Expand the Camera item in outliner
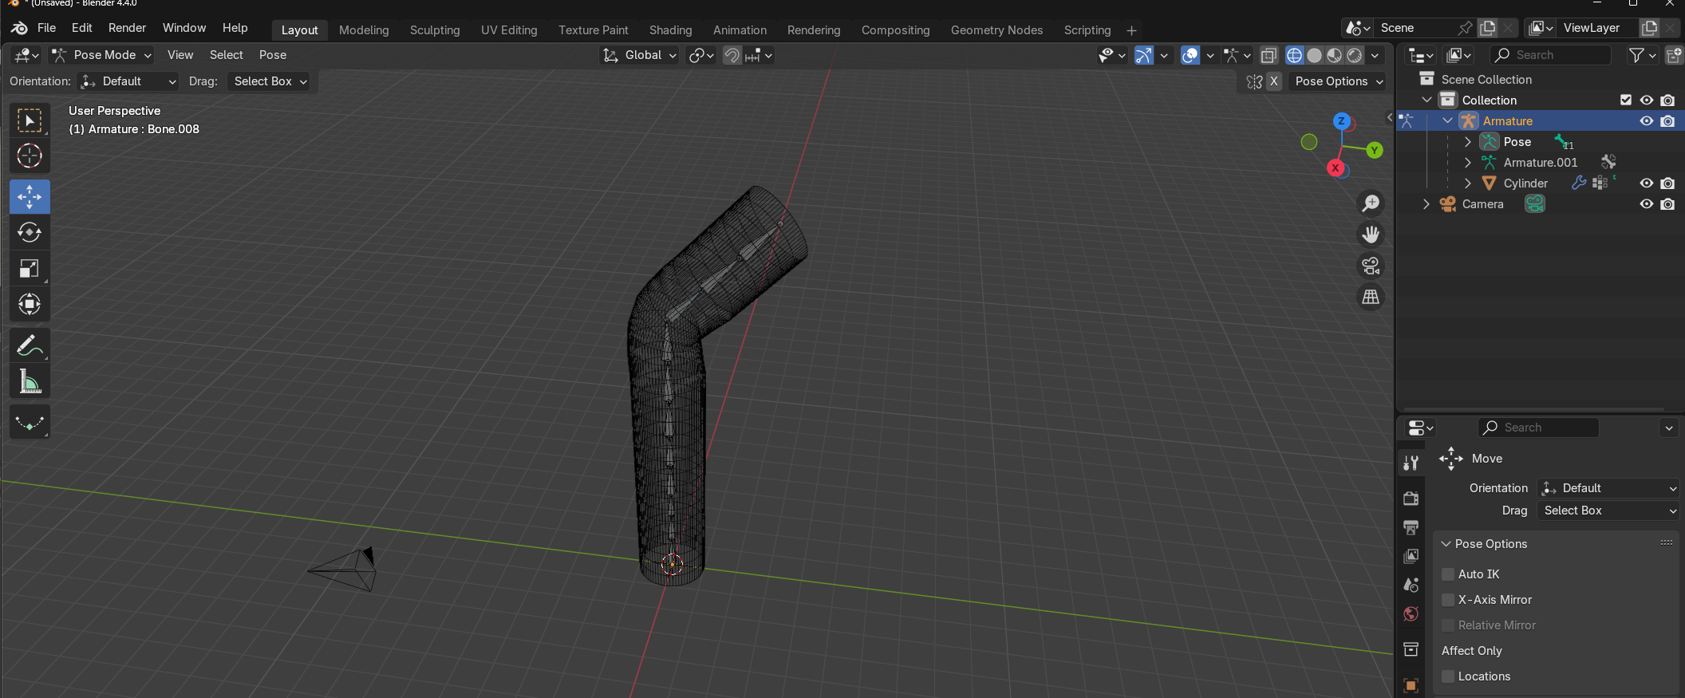Screen dimensions: 1685x698 pos(1427,204)
